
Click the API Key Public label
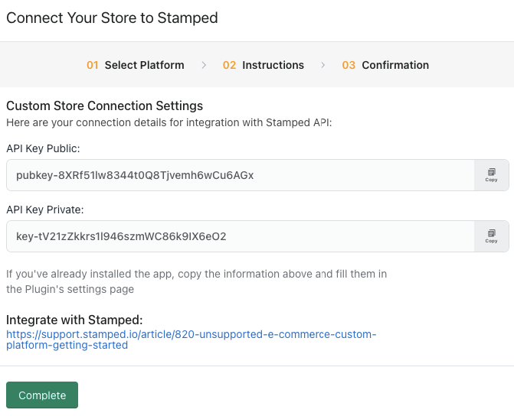pyautogui.click(x=43, y=148)
